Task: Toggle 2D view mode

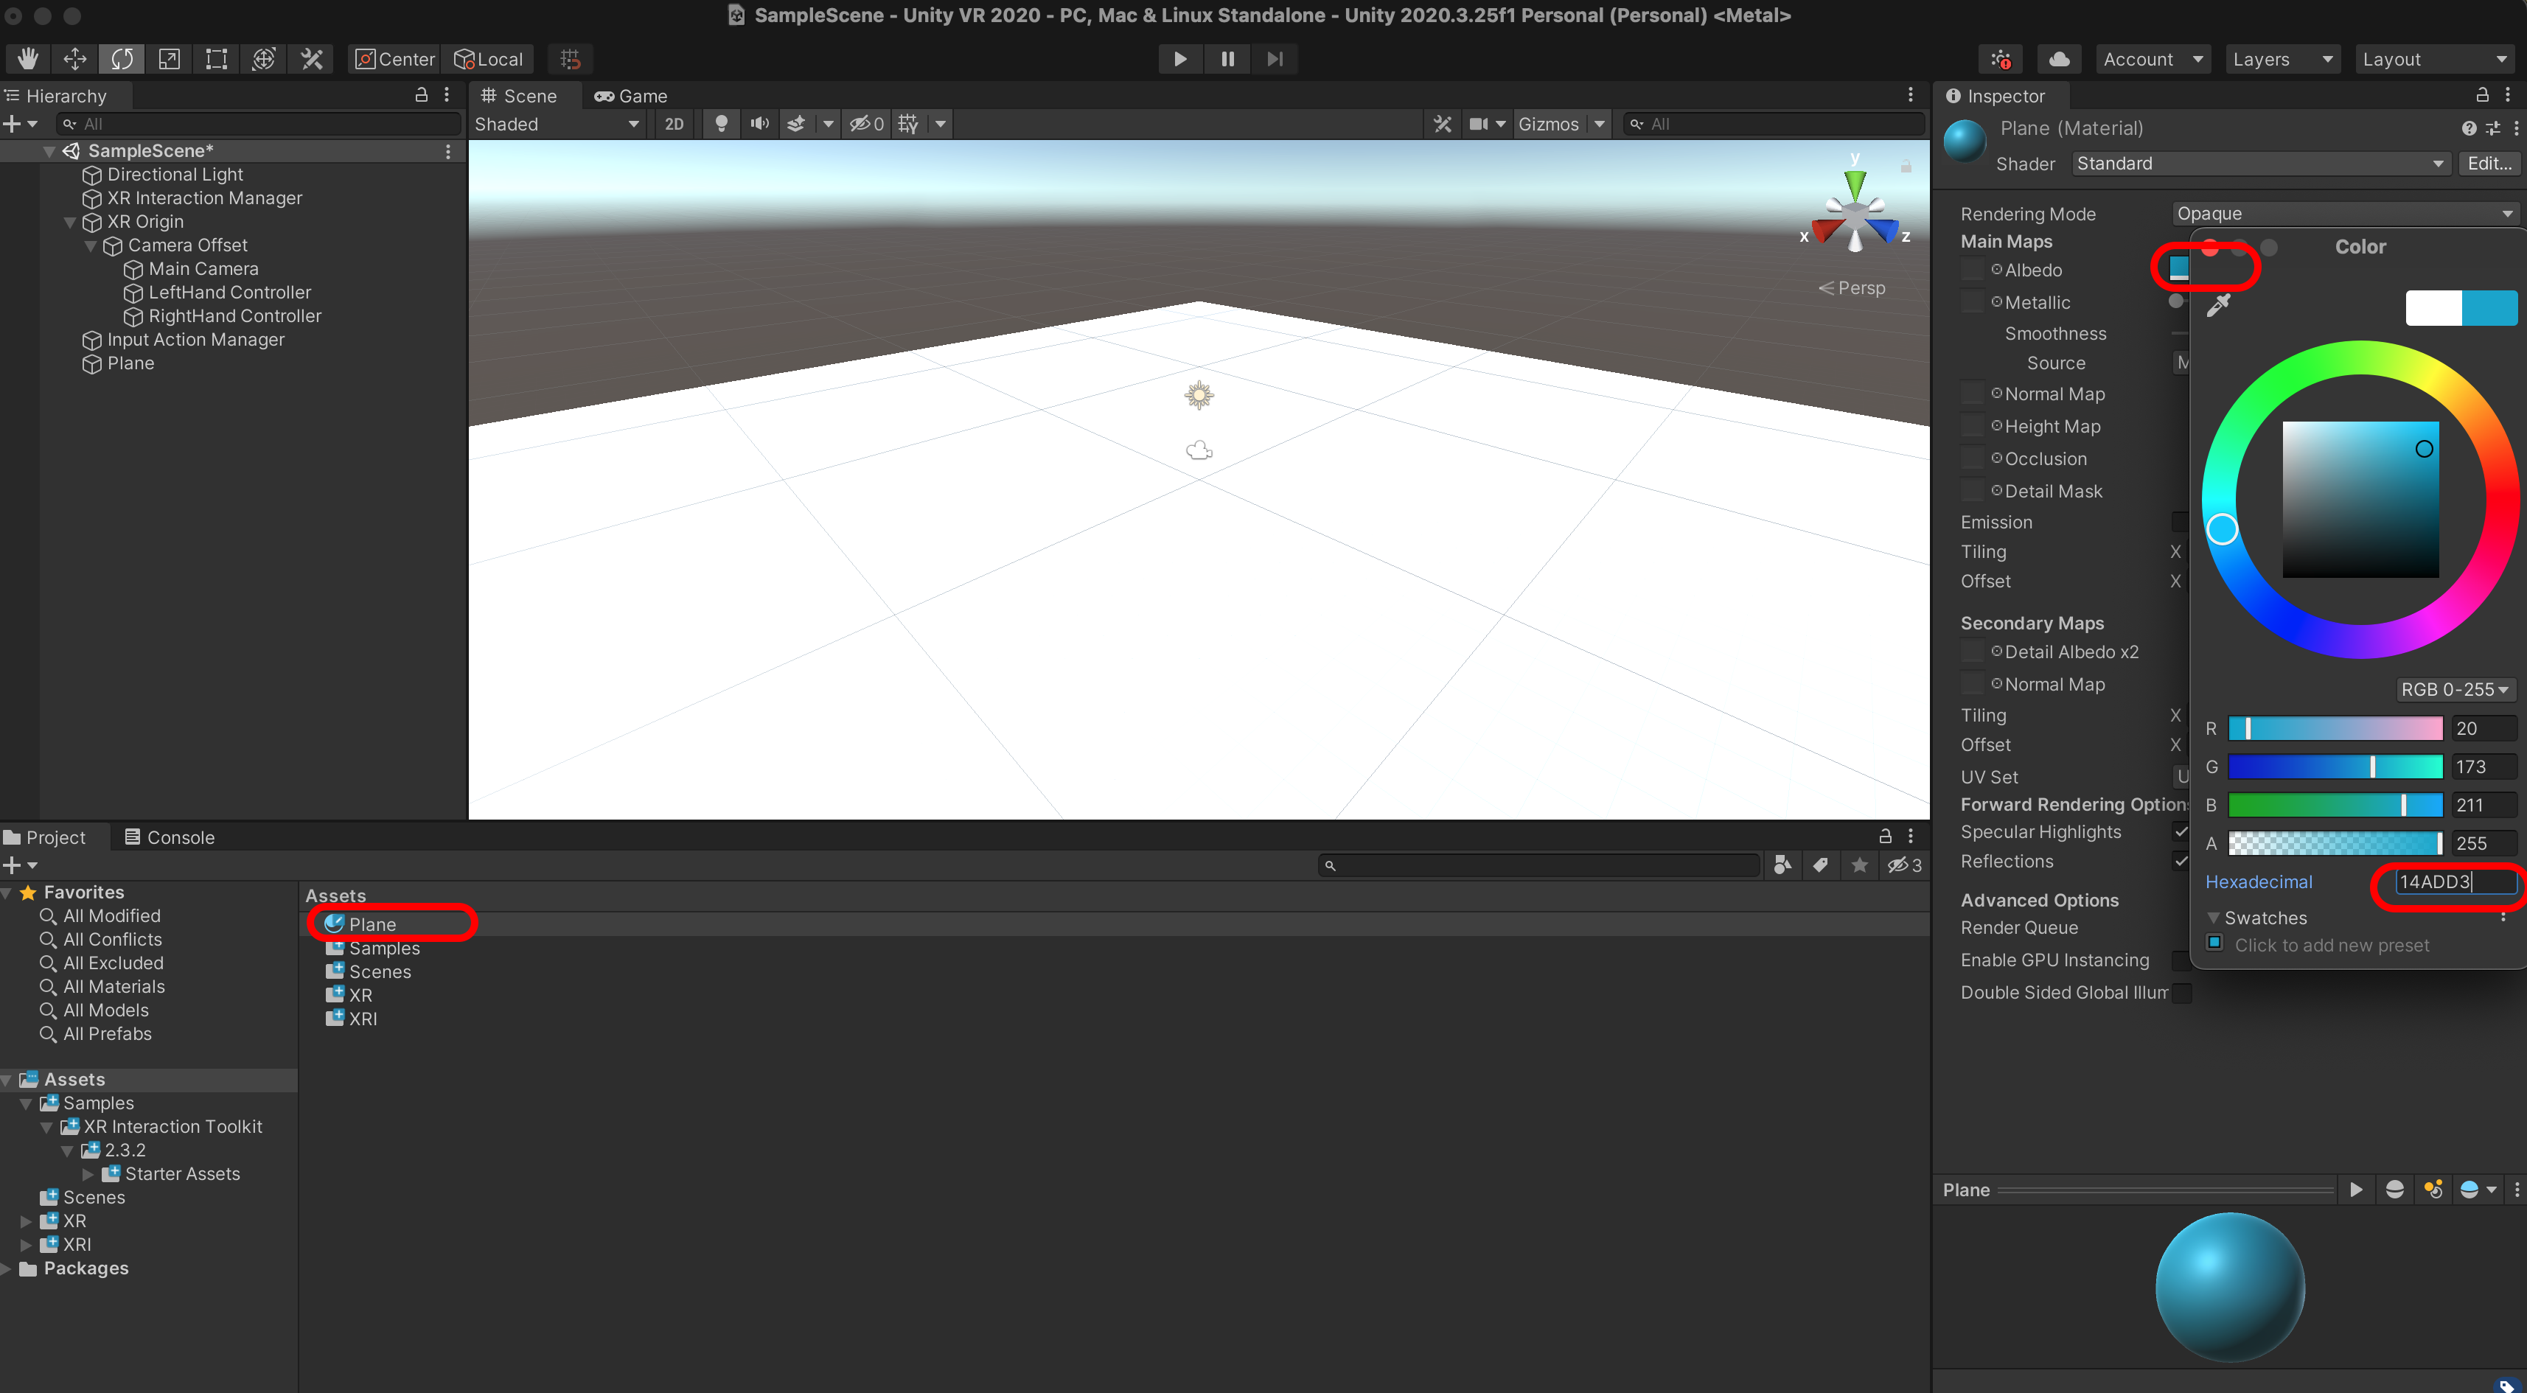Action: [x=674, y=124]
